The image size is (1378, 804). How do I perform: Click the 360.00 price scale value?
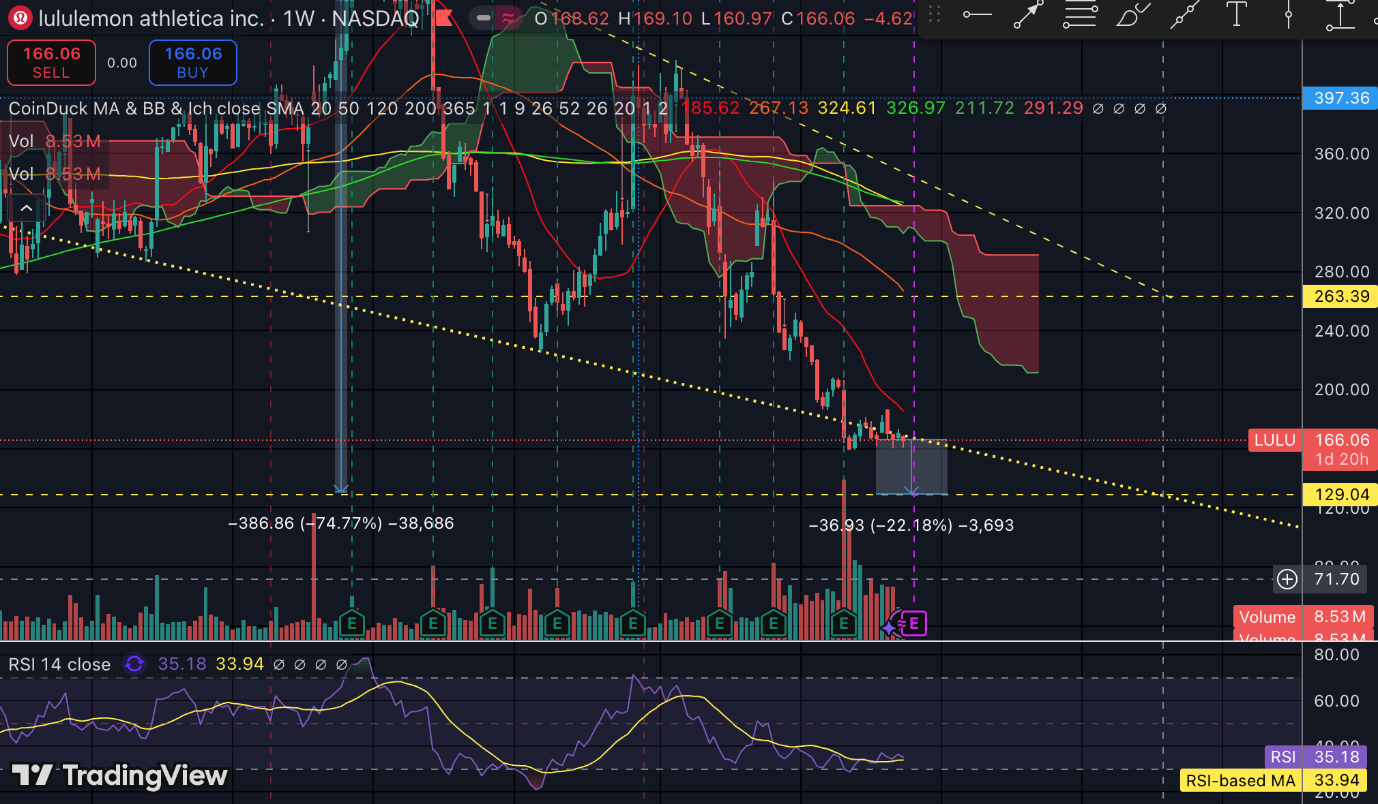1342,154
